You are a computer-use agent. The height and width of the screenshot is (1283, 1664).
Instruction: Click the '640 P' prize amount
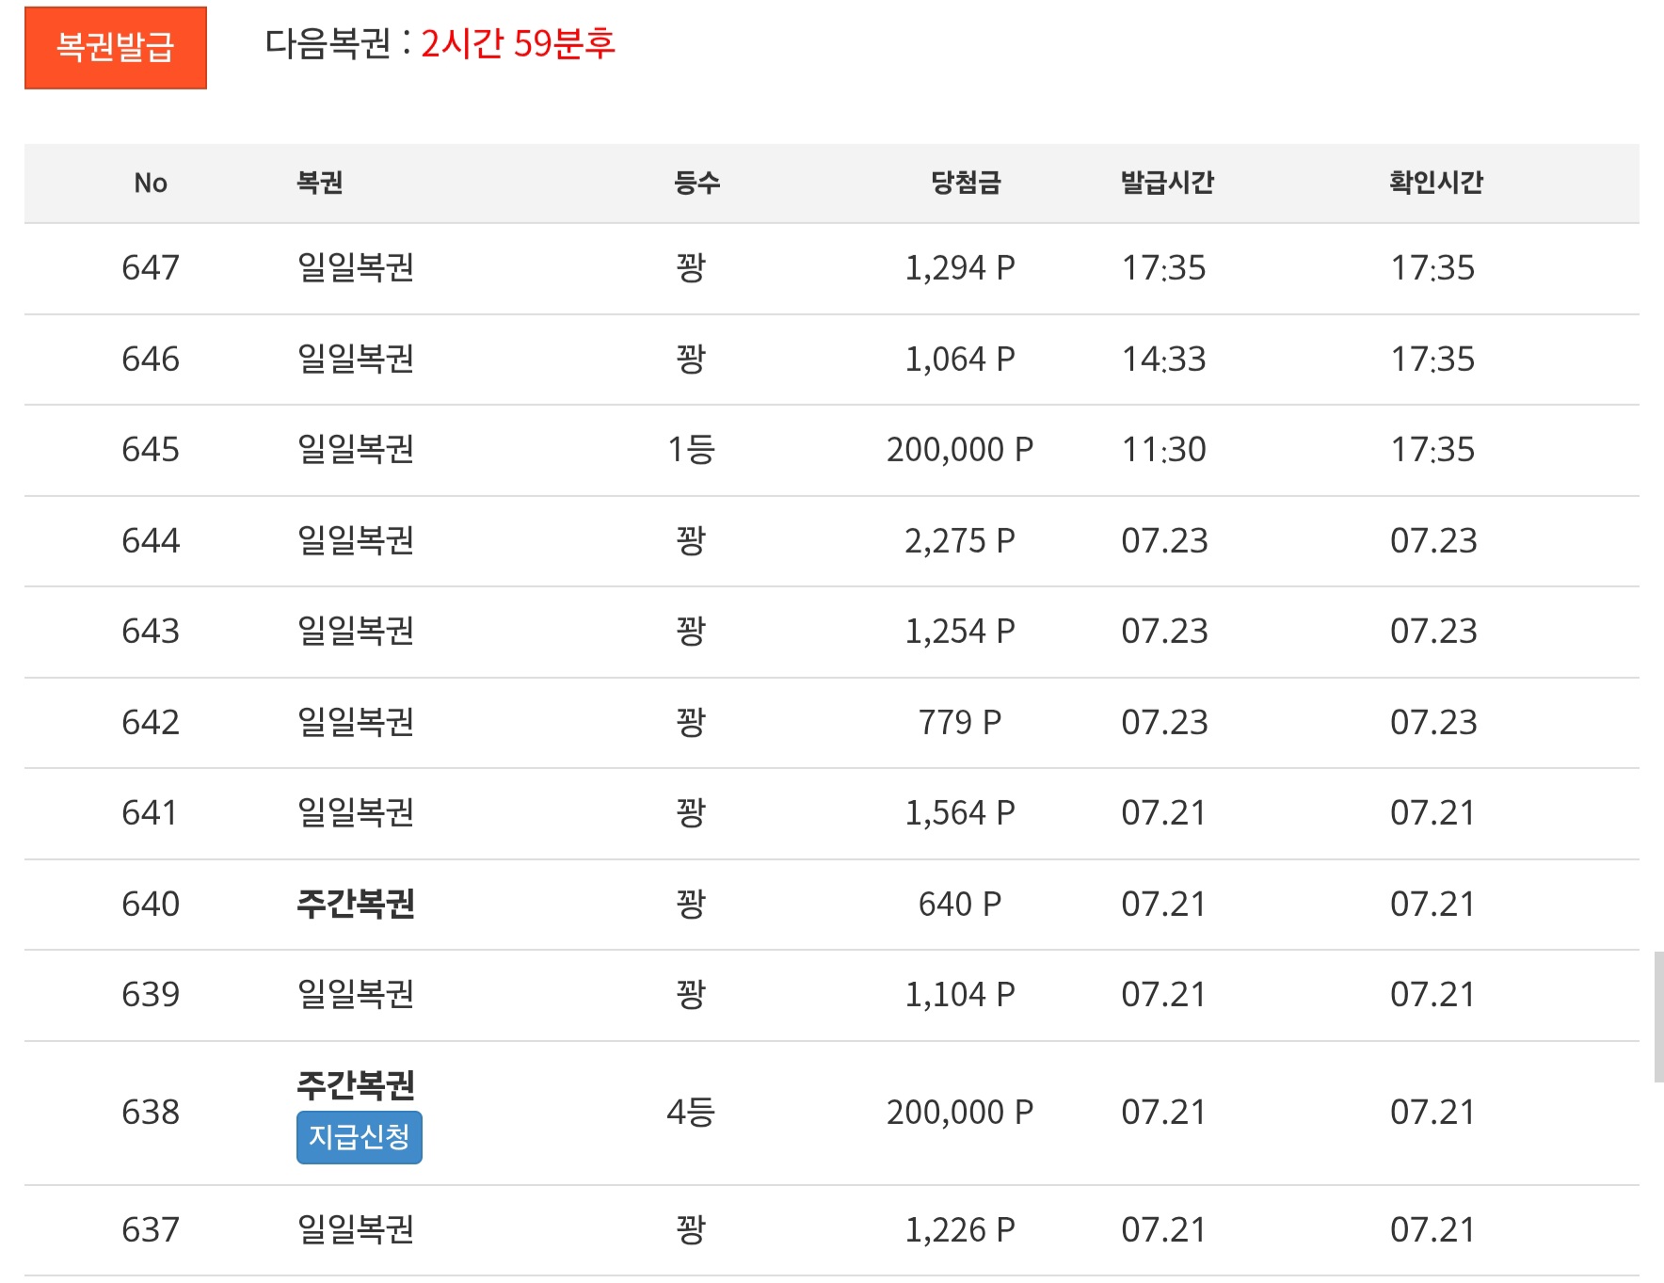960,905
